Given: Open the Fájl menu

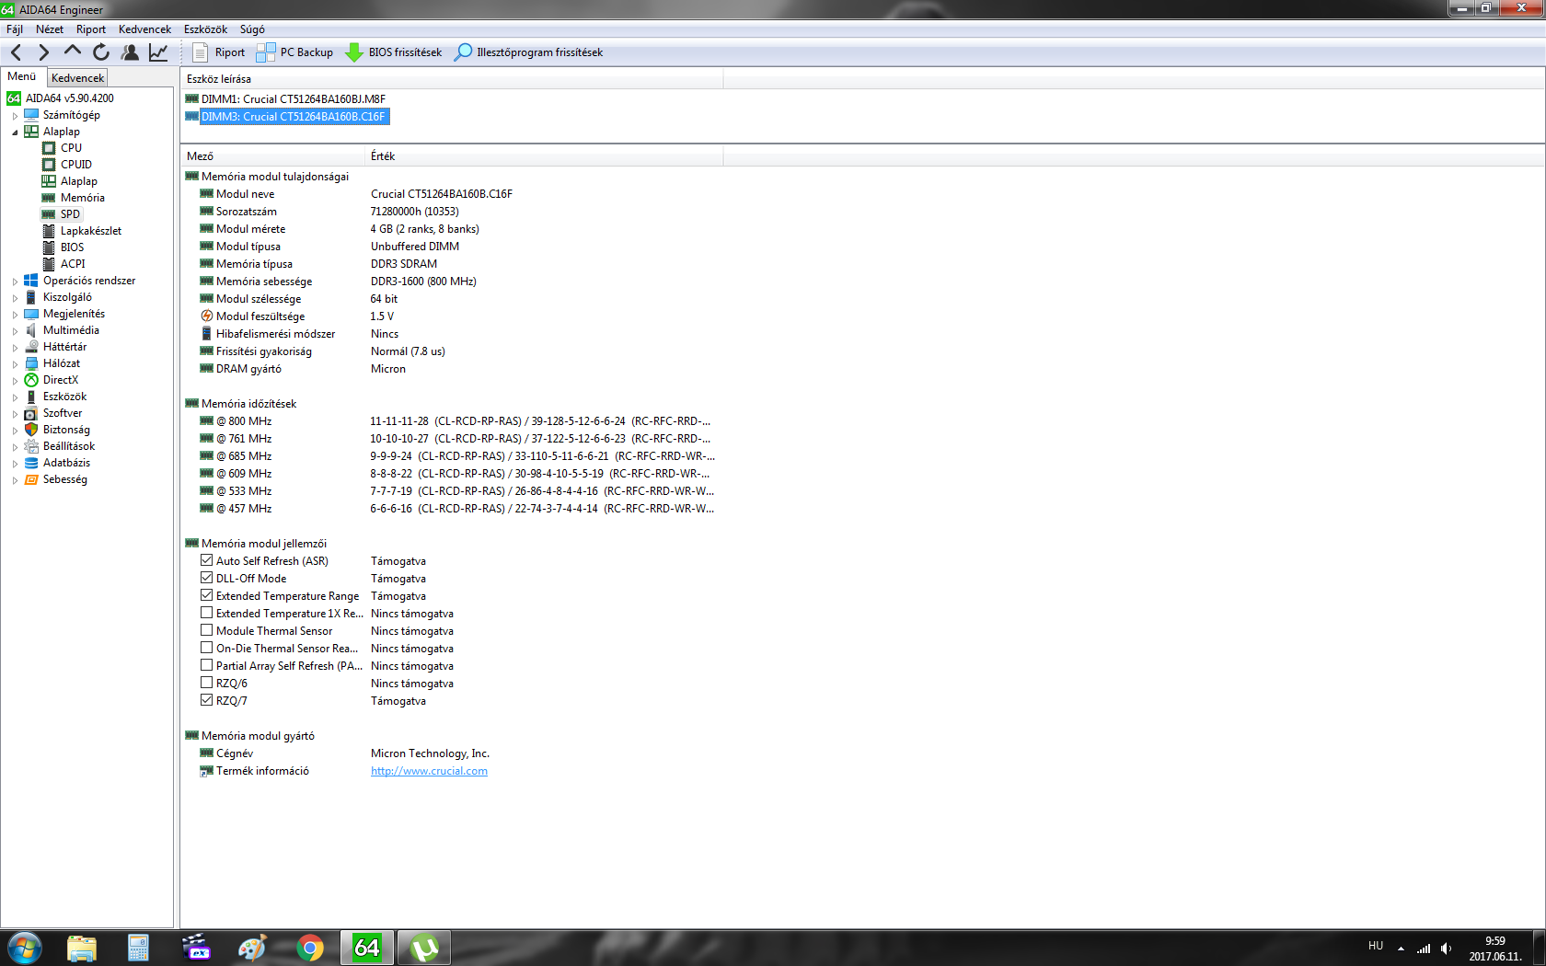Looking at the screenshot, I should (15, 29).
